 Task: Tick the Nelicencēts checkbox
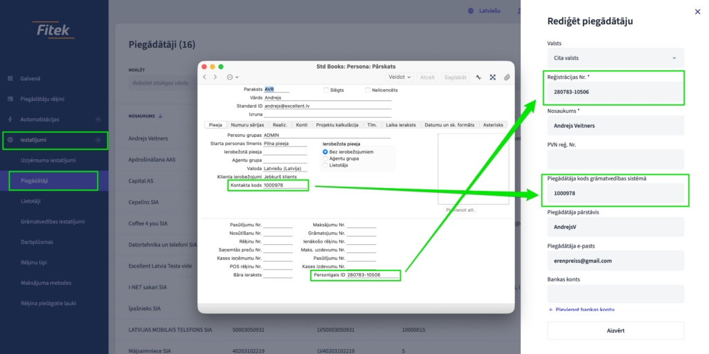point(368,90)
